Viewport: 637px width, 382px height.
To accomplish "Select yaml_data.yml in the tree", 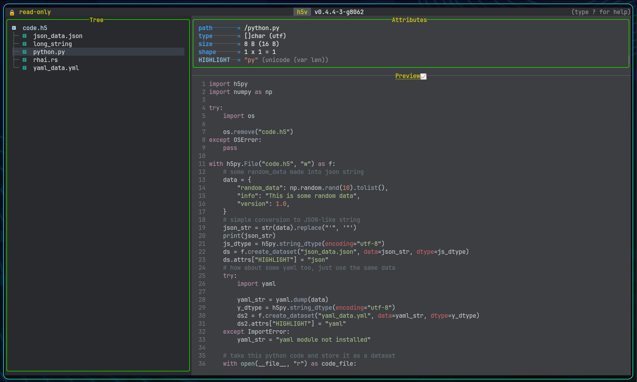I will (x=56, y=68).
